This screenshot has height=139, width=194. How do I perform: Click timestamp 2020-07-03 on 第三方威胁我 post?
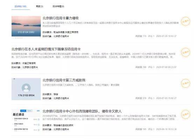[166, 98]
